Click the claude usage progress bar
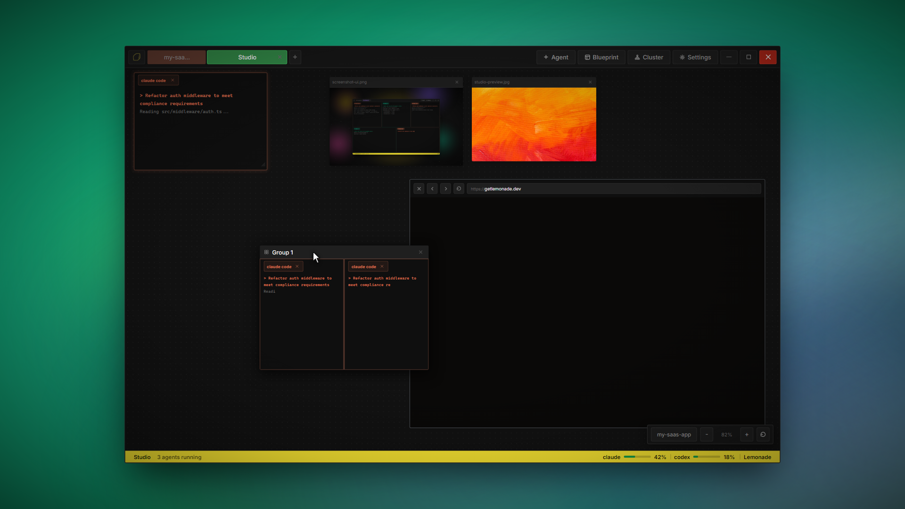 coord(637,457)
